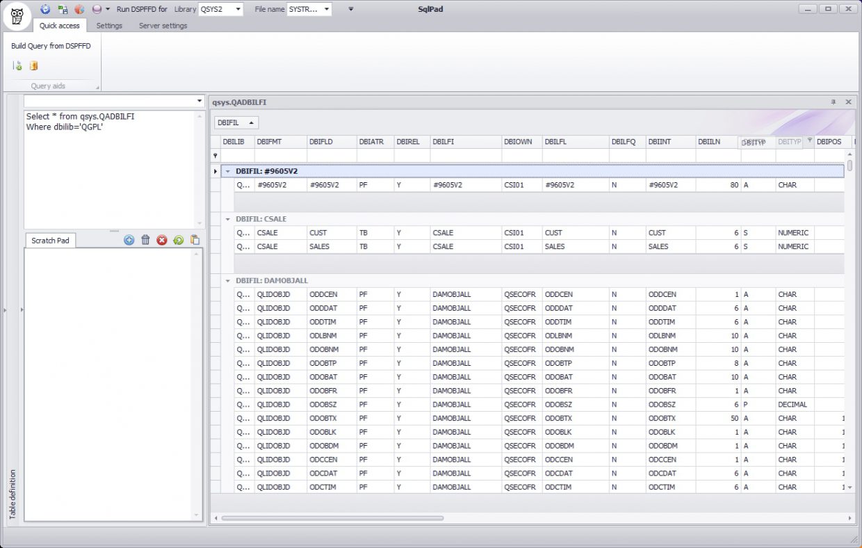Click the blue refresh icon in quick toolbar

[x=45, y=9]
